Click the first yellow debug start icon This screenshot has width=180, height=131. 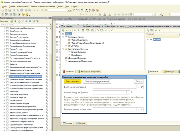click(x=23, y=14)
